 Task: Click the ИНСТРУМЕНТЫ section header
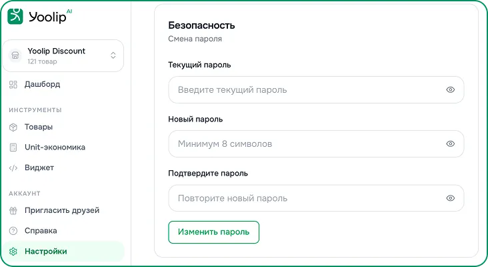[x=35, y=110]
